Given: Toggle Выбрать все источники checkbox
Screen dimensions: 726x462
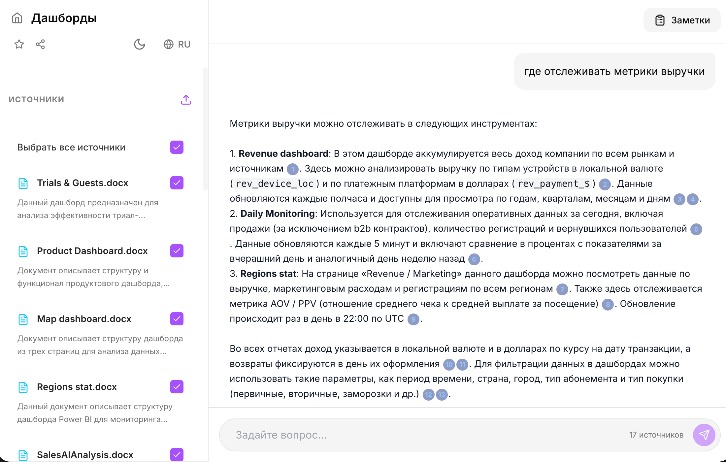Looking at the screenshot, I should point(177,147).
